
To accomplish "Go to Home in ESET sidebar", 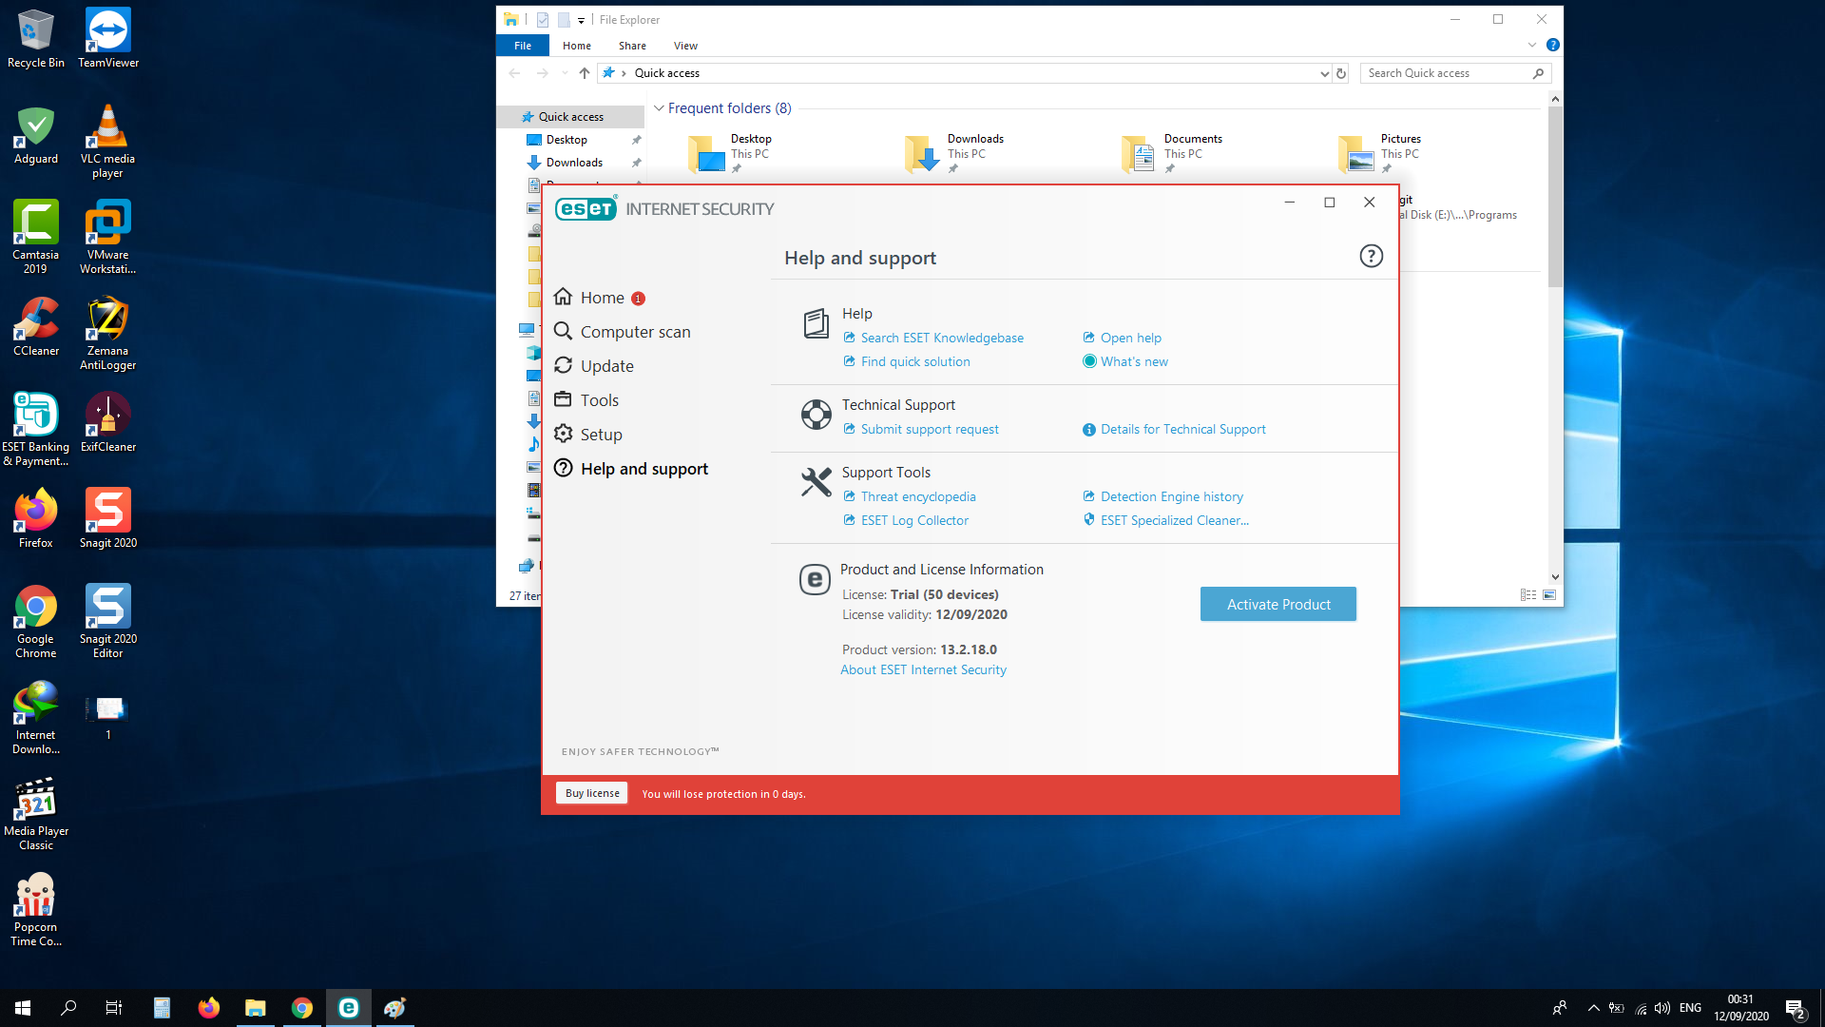I will point(603,298).
